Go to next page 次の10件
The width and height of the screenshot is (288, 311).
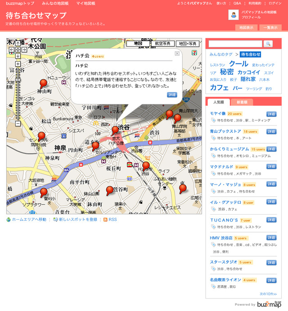[268, 294]
